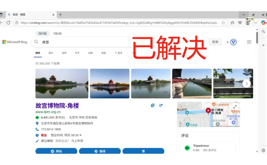Select the 视频 results tab
This screenshot has width=267, height=165.
coord(64,53)
